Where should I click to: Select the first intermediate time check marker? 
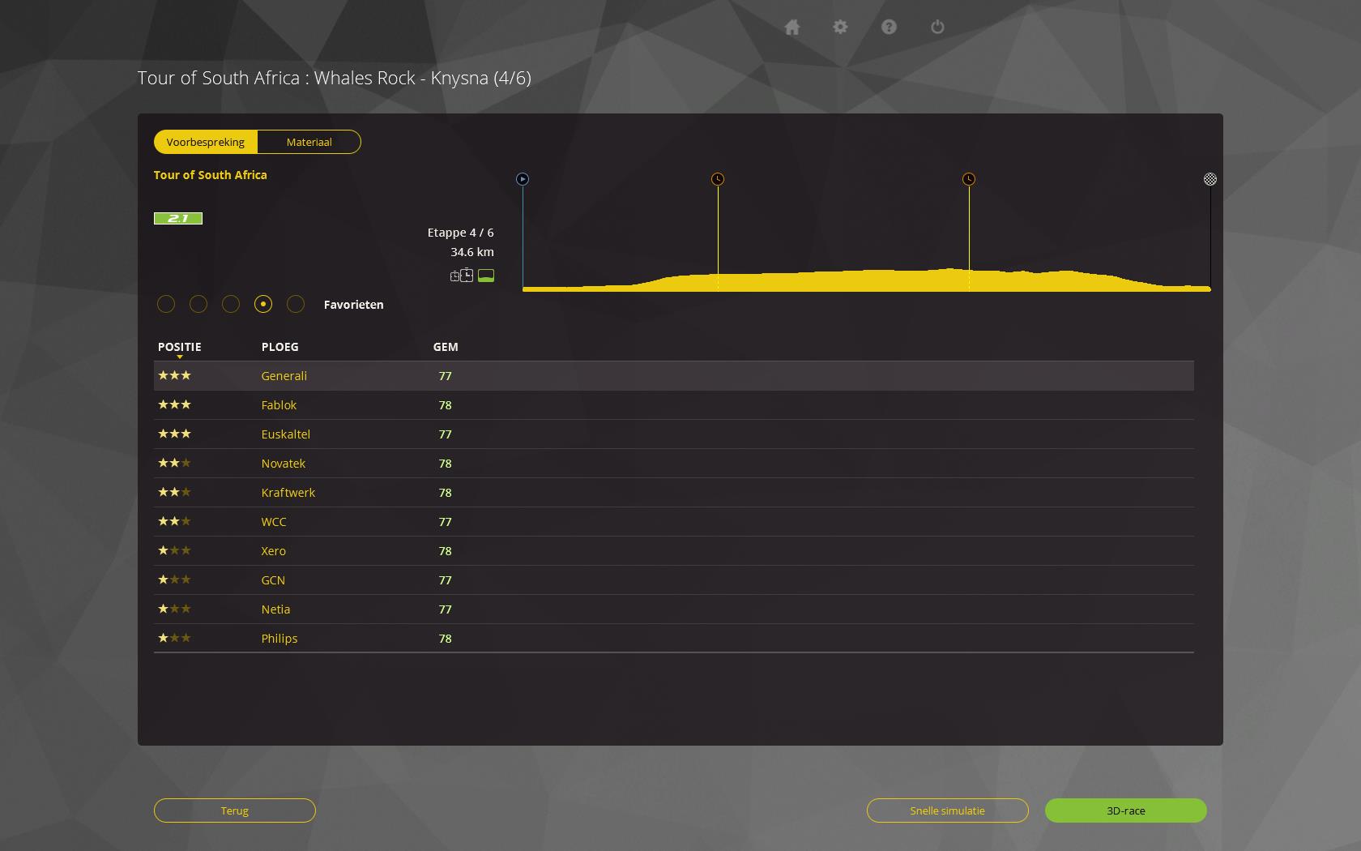pos(718,179)
